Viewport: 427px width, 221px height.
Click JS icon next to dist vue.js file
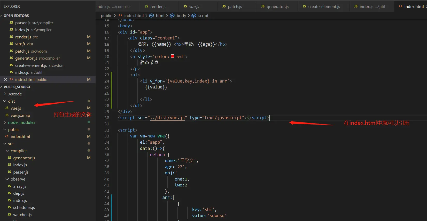pos(7,108)
